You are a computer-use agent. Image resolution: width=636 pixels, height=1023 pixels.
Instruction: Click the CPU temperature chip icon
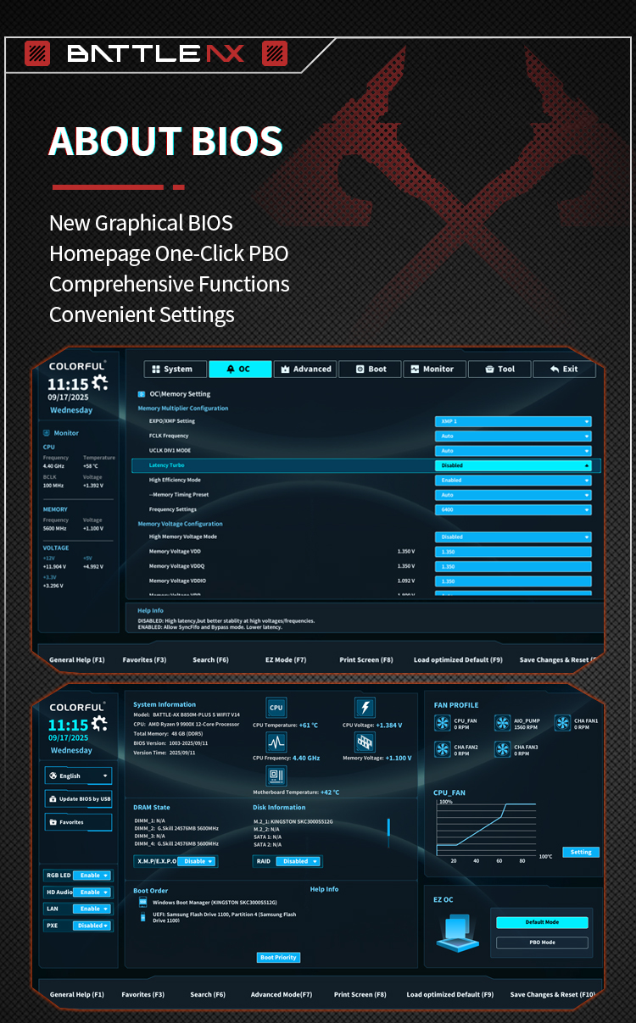pos(276,708)
